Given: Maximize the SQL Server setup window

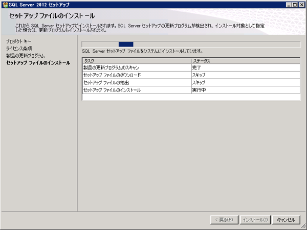Looking at the screenshot, I should (295, 5).
